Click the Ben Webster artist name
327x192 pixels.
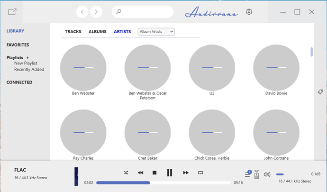[x=83, y=93]
